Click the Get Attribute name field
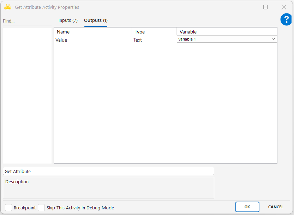This screenshot has height=215, width=294. tap(108, 171)
